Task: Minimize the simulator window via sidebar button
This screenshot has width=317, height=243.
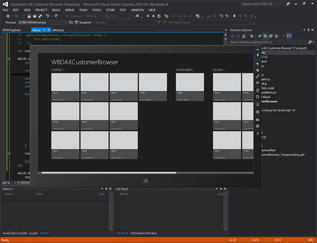Action: point(258,49)
